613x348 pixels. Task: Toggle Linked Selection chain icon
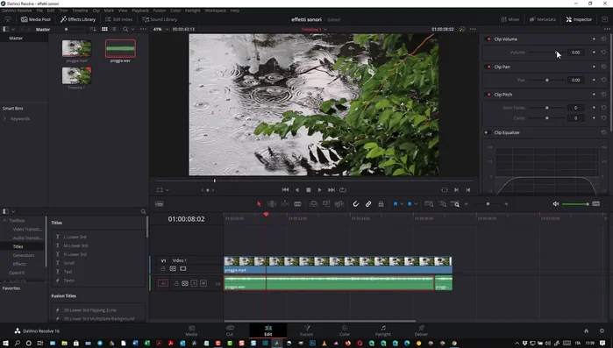368,204
